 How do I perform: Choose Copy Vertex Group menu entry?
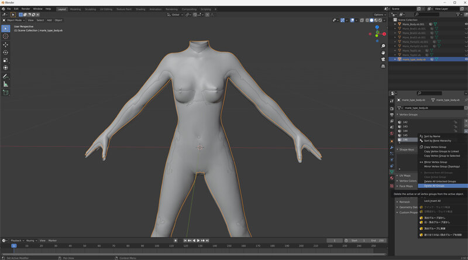443,147
